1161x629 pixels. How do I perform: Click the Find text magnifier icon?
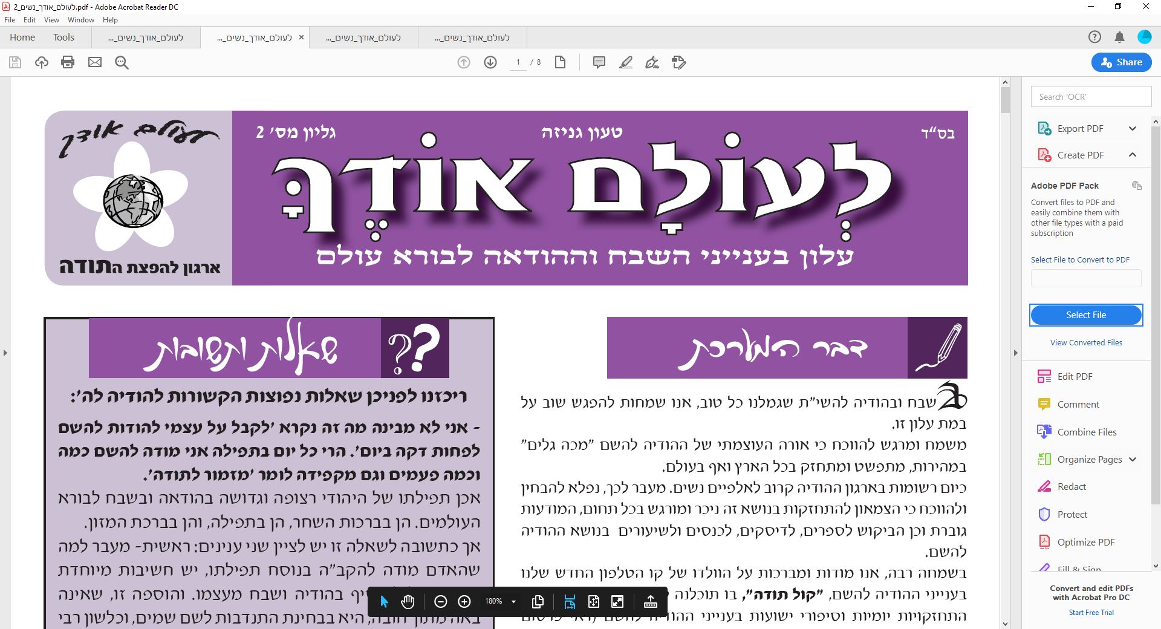coord(122,62)
